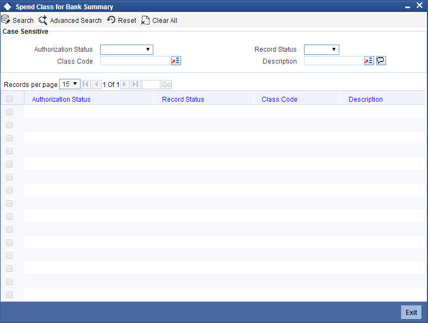Click the Go button

coord(166,85)
